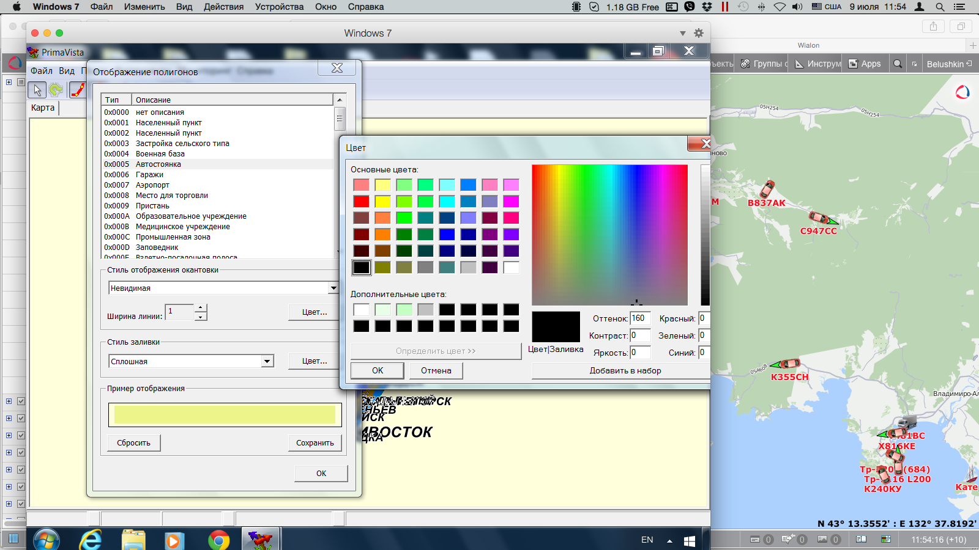Image resolution: width=979 pixels, height=550 pixels.
Task: Increase the line width using up spinner arrow
Action: (x=201, y=307)
